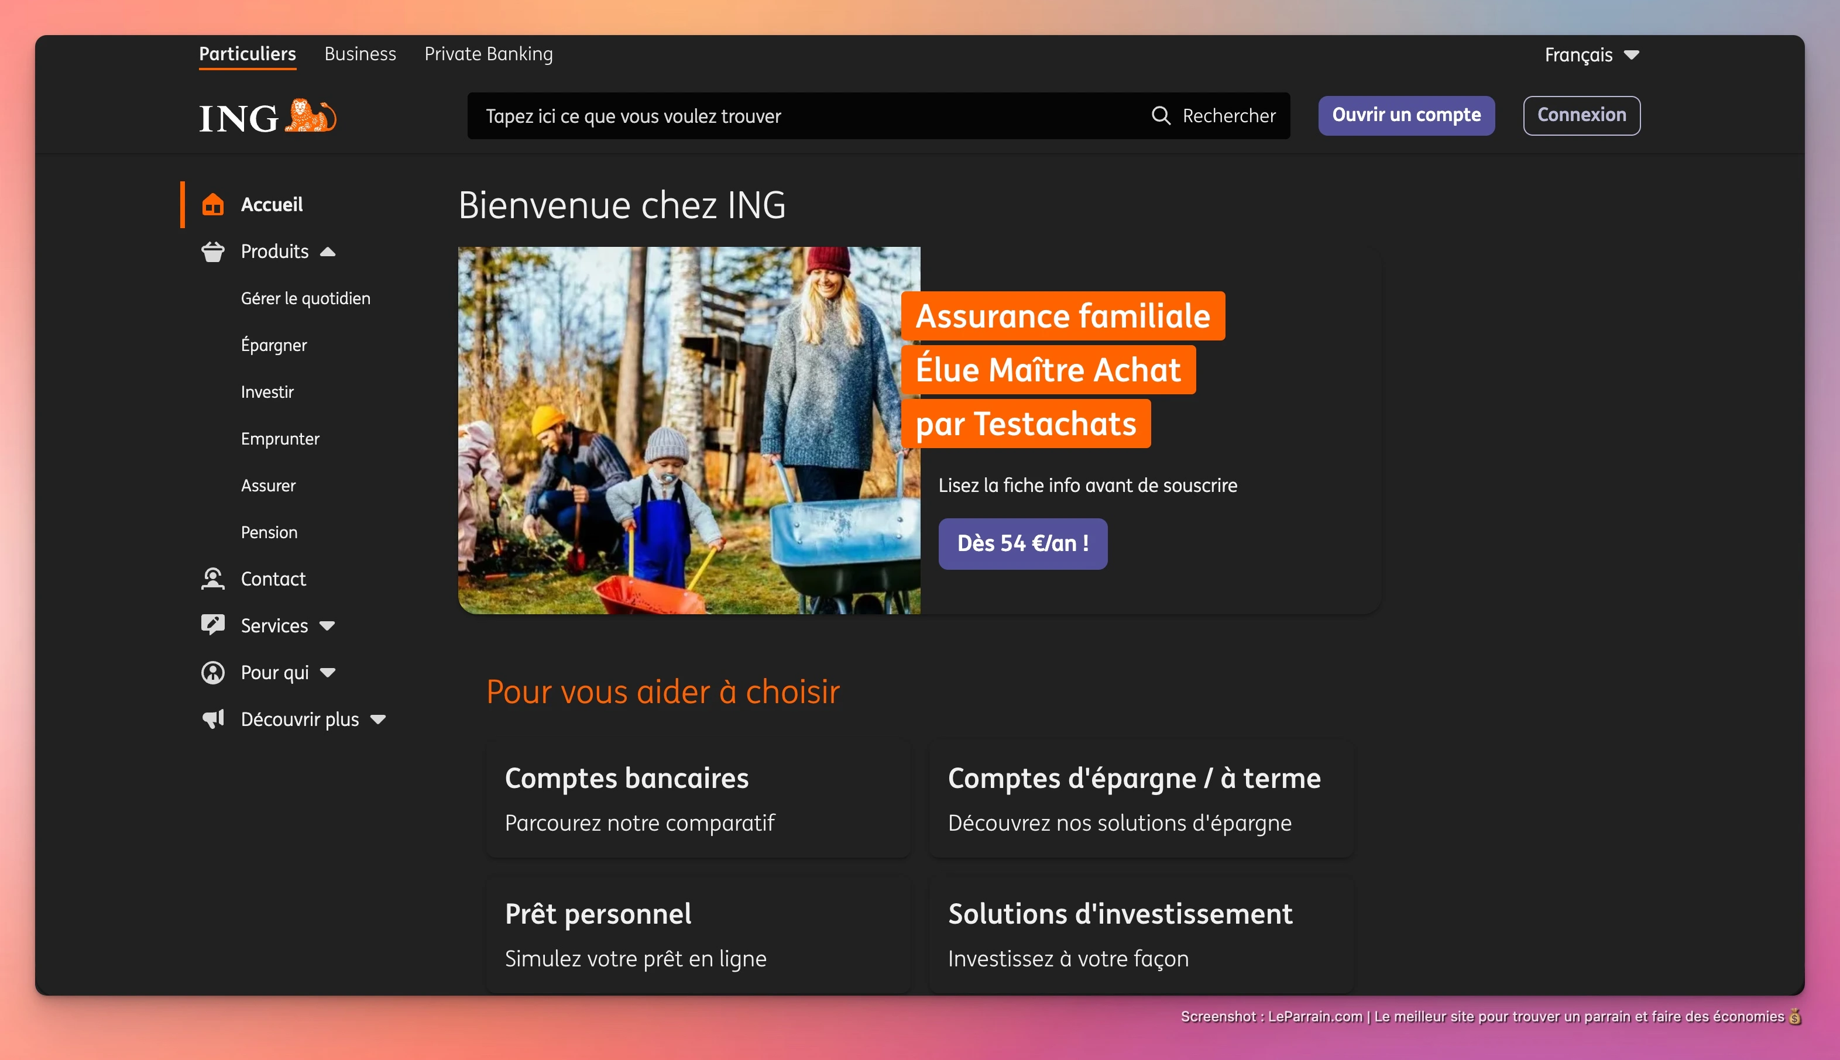Viewport: 1840px width, 1060px height.
Task: Collapse the Produits menu arrow
Action: pos(328,252)
